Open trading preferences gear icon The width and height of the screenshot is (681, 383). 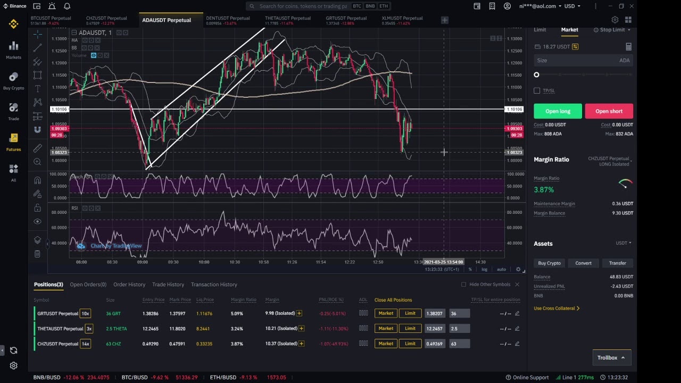point(615,20)
